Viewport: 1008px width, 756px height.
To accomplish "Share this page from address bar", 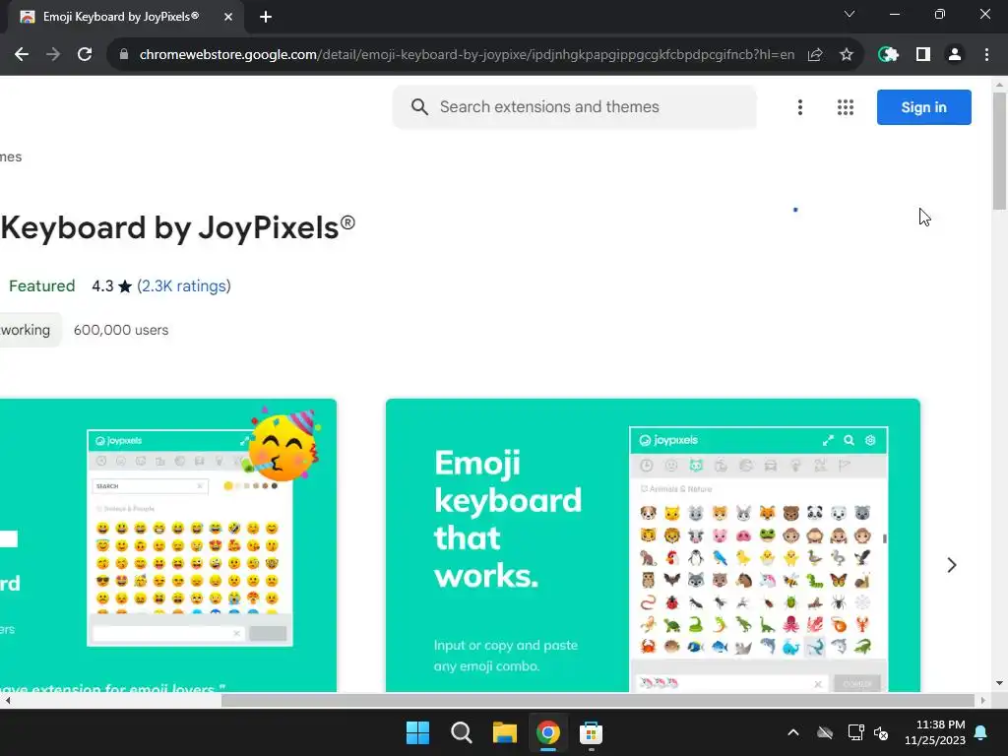I will pos(814,55).
